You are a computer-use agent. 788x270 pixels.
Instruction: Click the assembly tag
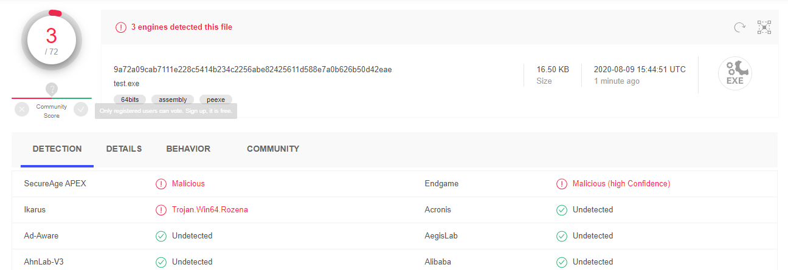173,100
